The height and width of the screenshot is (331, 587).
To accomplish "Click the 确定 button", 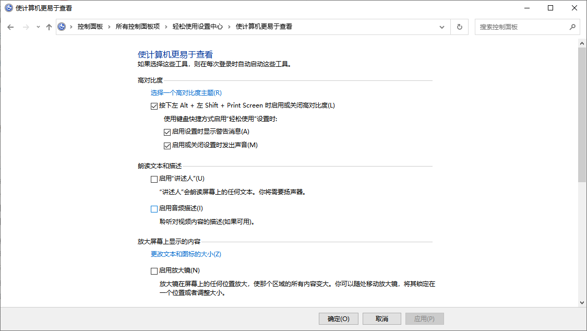I will pos(338,318).
